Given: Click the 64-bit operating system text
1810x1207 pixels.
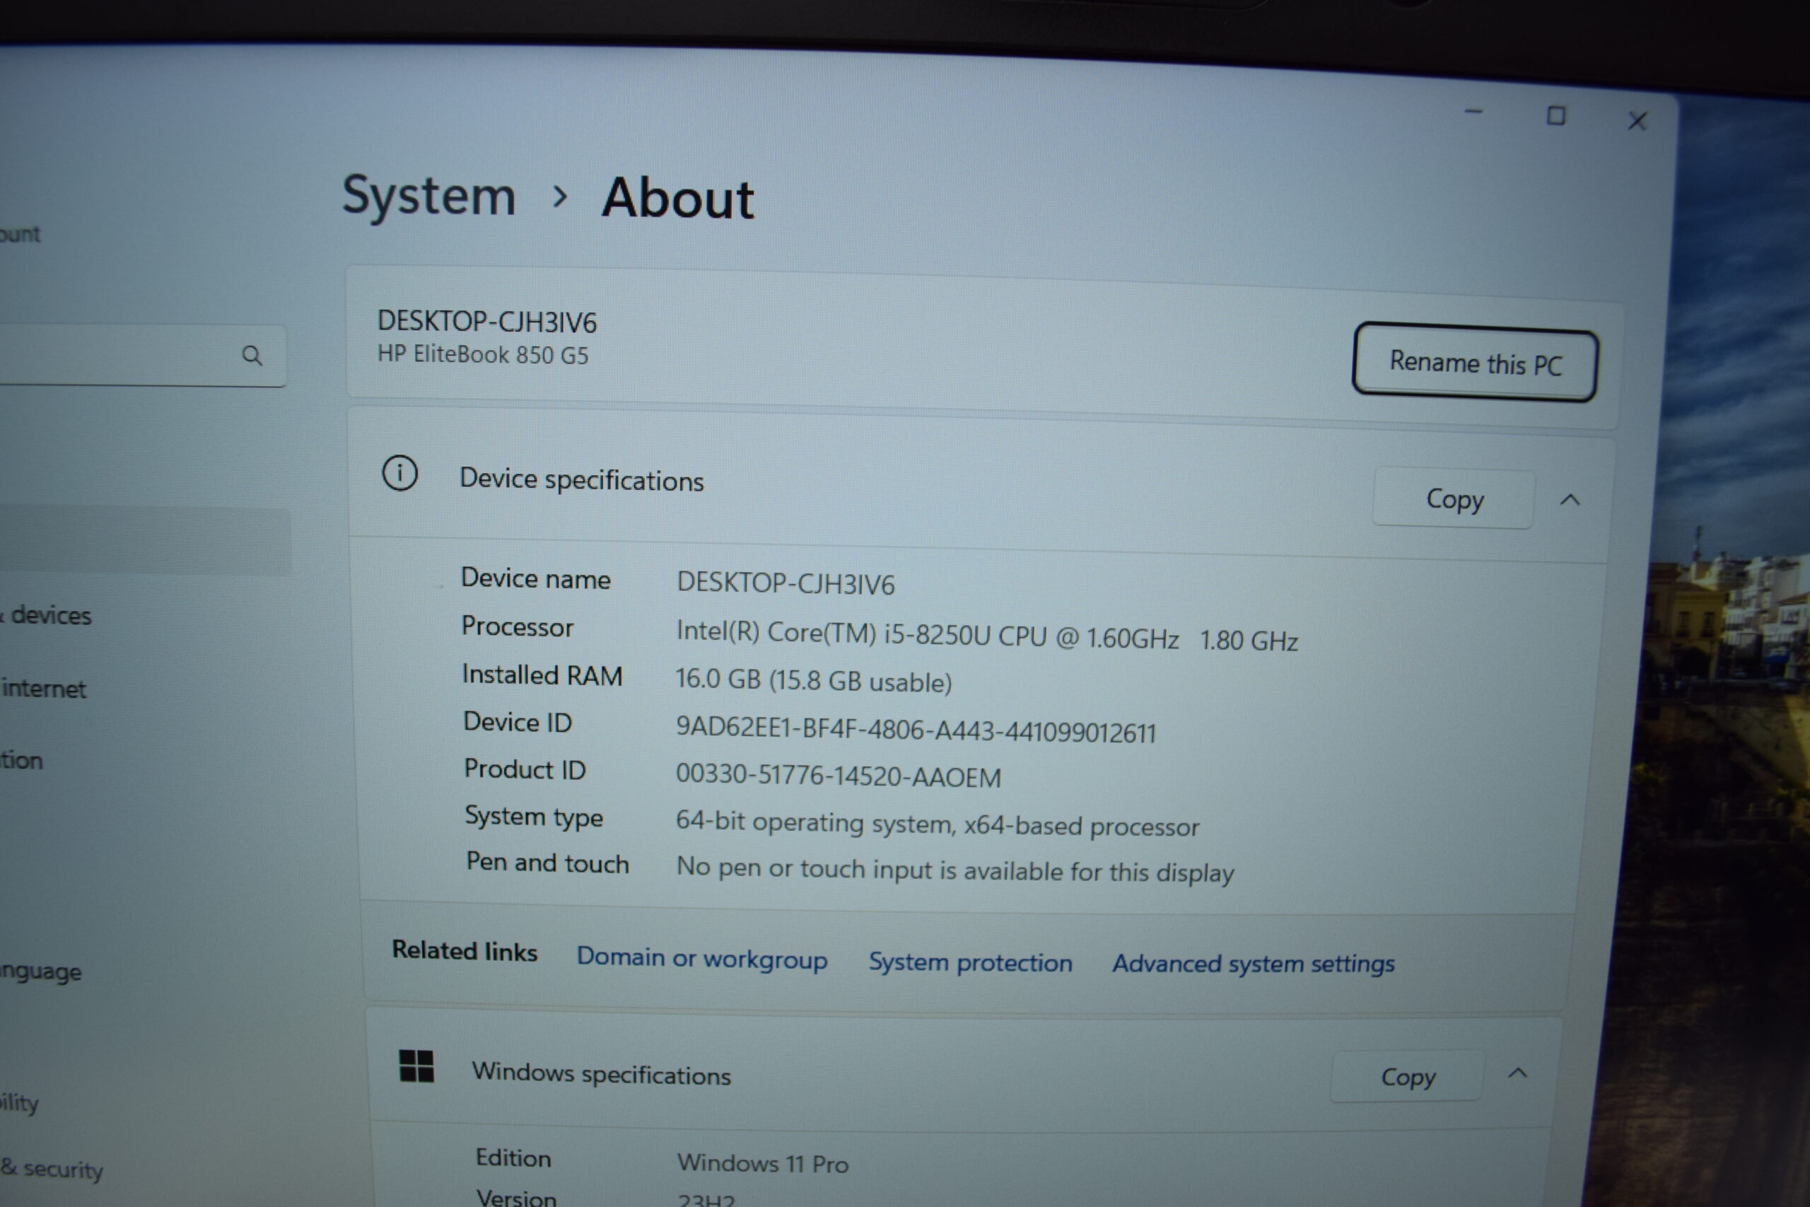Looking at the screenshot, I should pos(938,824).
